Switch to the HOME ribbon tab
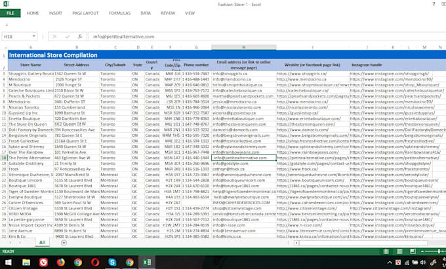 pos(33,13)
